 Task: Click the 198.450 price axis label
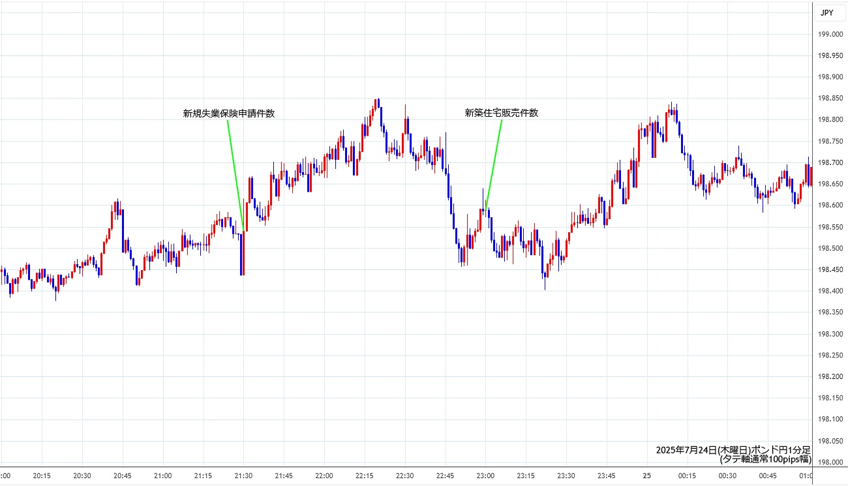coord(831,269)
